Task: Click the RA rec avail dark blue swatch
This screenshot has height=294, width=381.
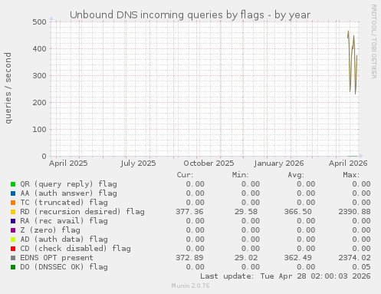Action: tap(13, 221)
